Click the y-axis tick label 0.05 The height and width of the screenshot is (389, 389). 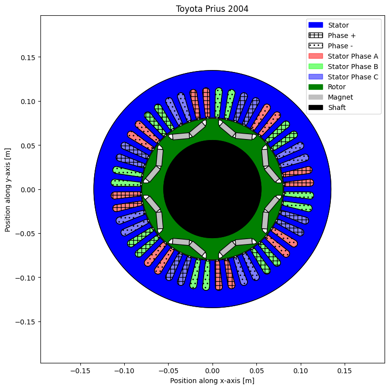[x=28, y=145]
